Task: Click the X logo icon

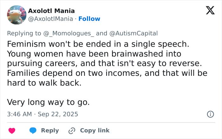Action: click(x=210, y=10)
